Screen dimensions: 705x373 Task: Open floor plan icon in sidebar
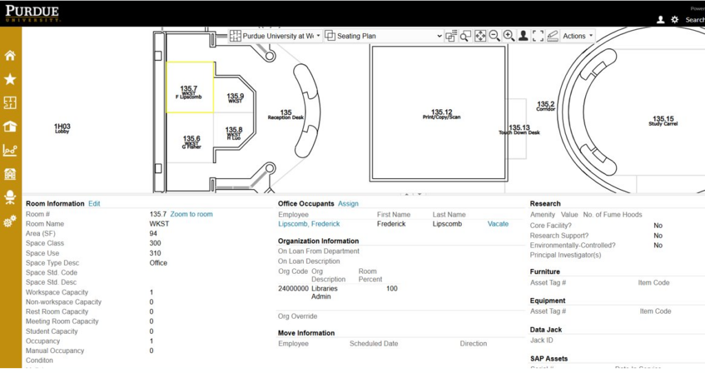(x=10, y=103)
